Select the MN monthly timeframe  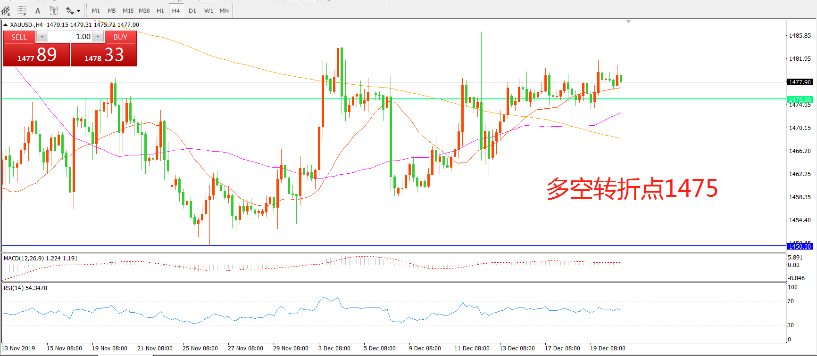224,10
